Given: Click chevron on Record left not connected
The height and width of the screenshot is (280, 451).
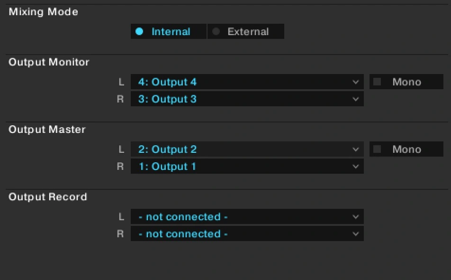Looking at the screenshot, I should (356, 217).
